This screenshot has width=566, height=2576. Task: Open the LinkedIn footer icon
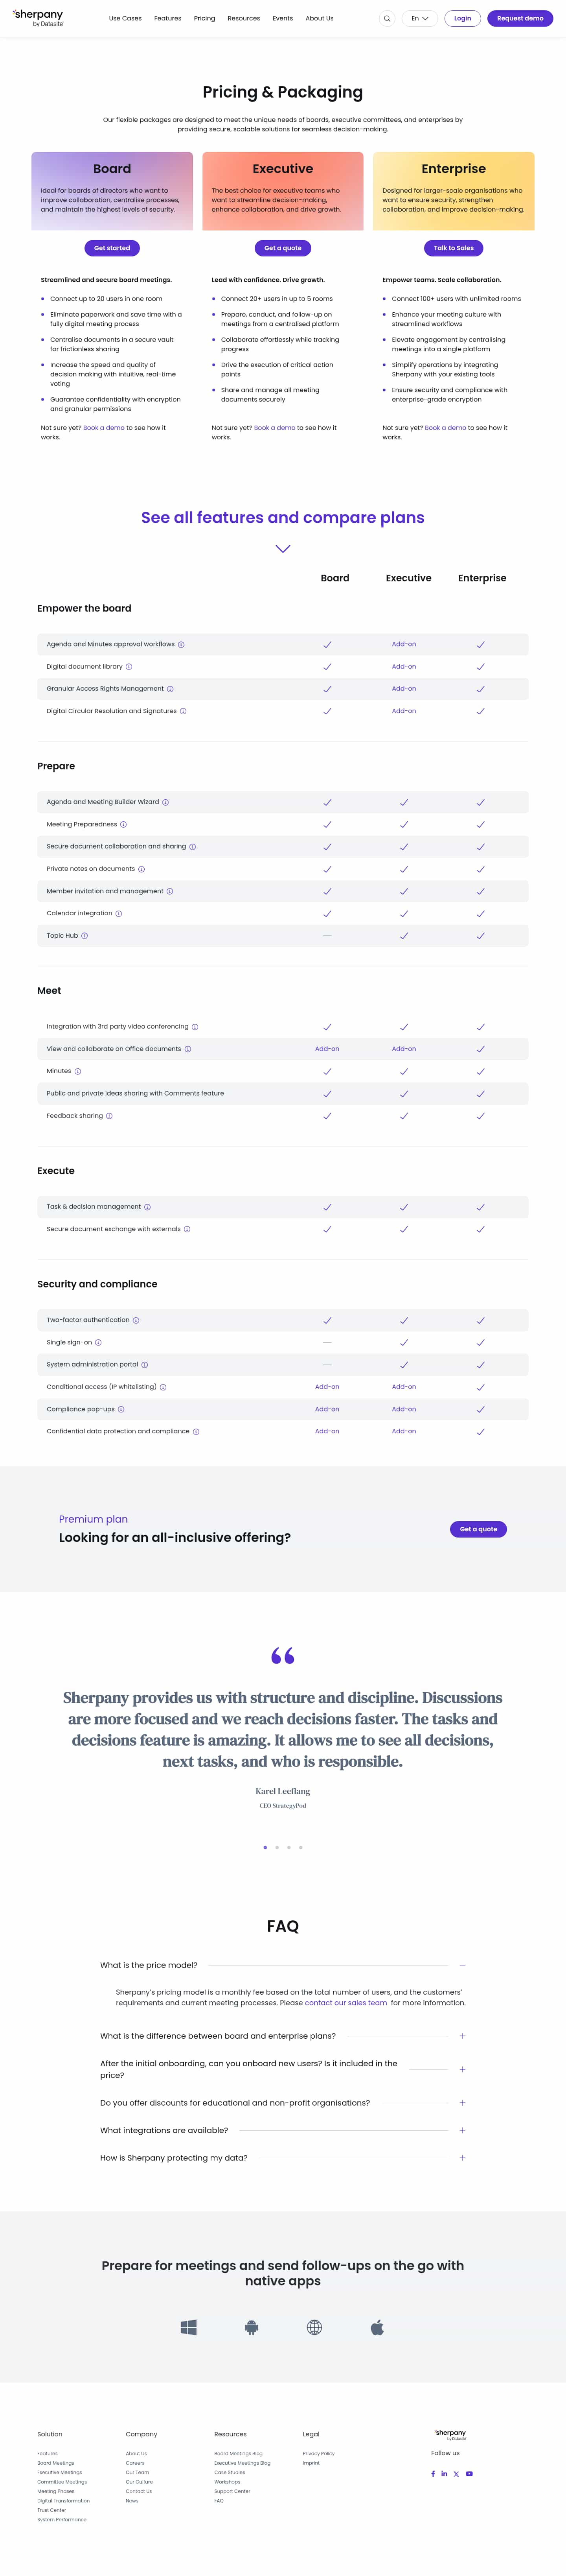coord(444,2473)
